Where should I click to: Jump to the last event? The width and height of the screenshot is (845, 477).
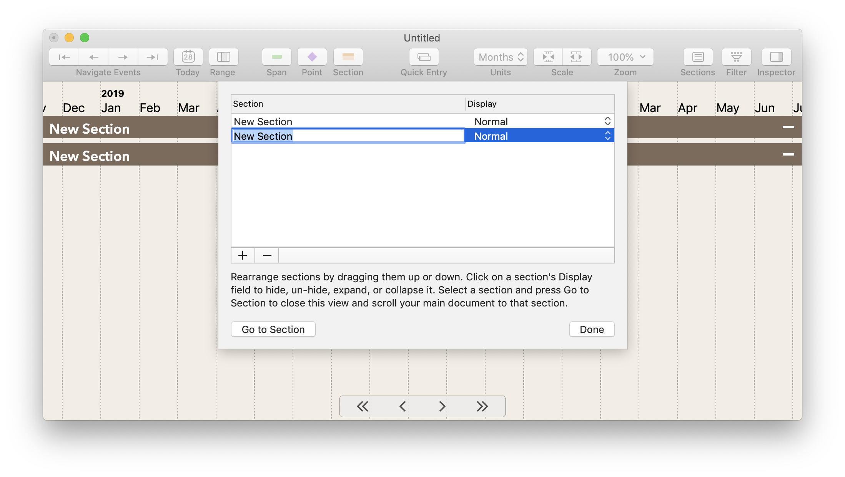pyautogui.click(x=153, y=57)
